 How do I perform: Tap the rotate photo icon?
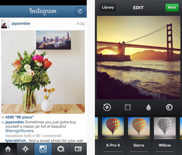pyautogui.click(x=107, y=107)
